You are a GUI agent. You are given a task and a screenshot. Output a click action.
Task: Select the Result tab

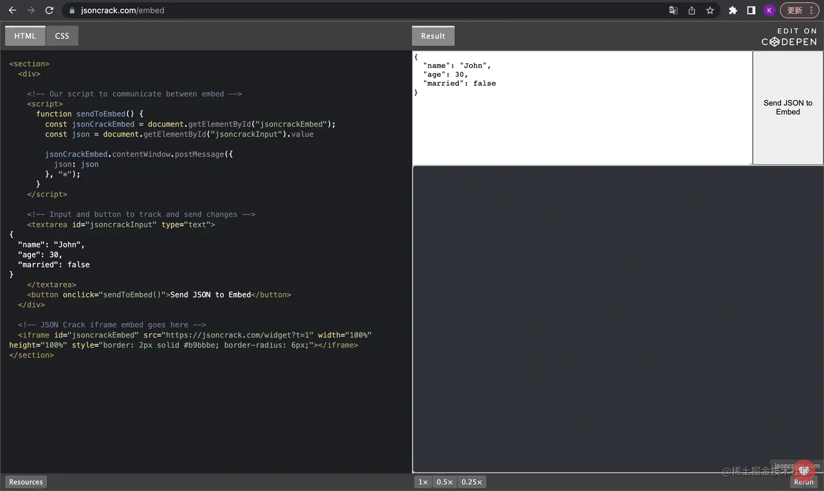coord(433,36)
